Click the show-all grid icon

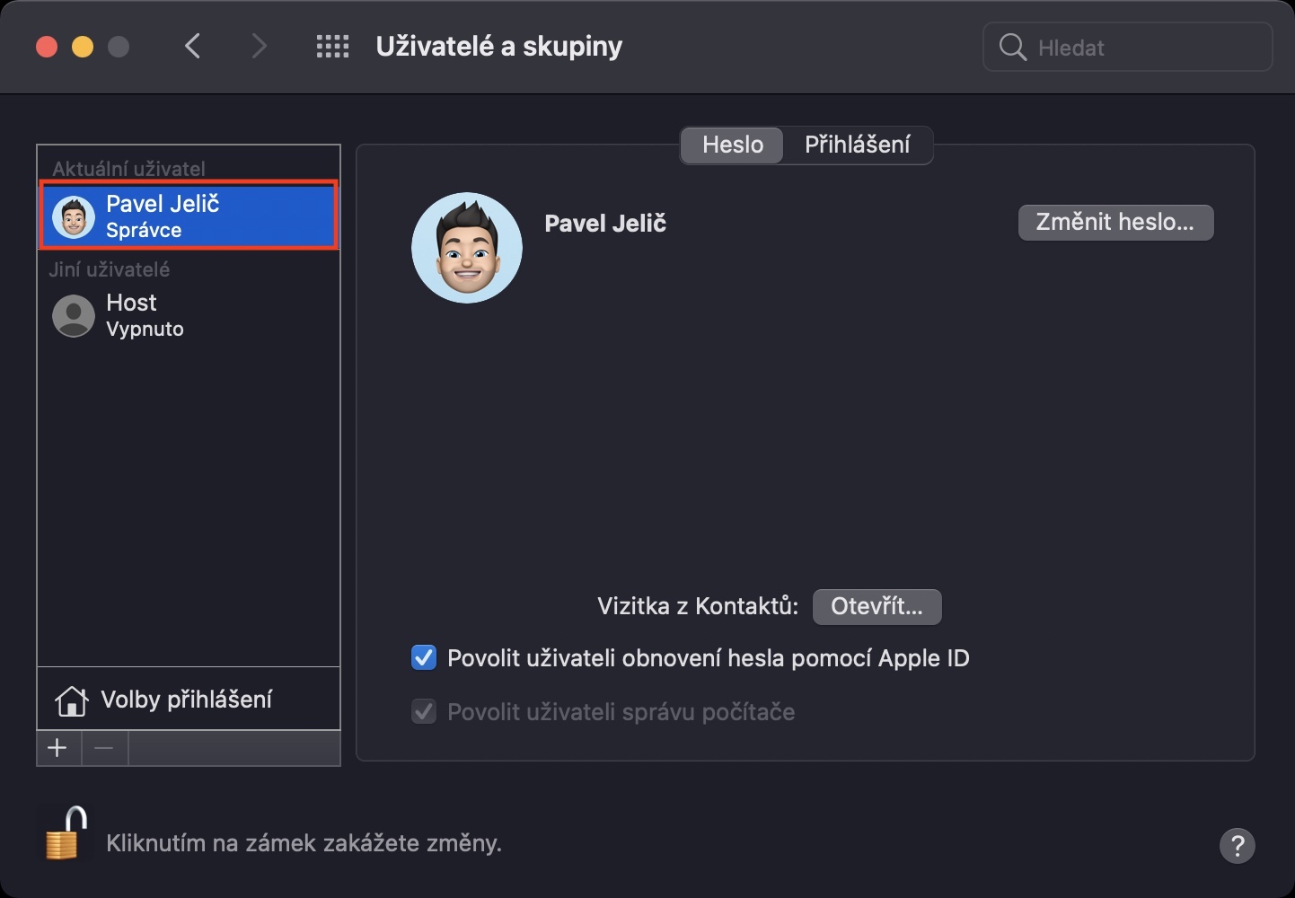[x=332, y=47]
